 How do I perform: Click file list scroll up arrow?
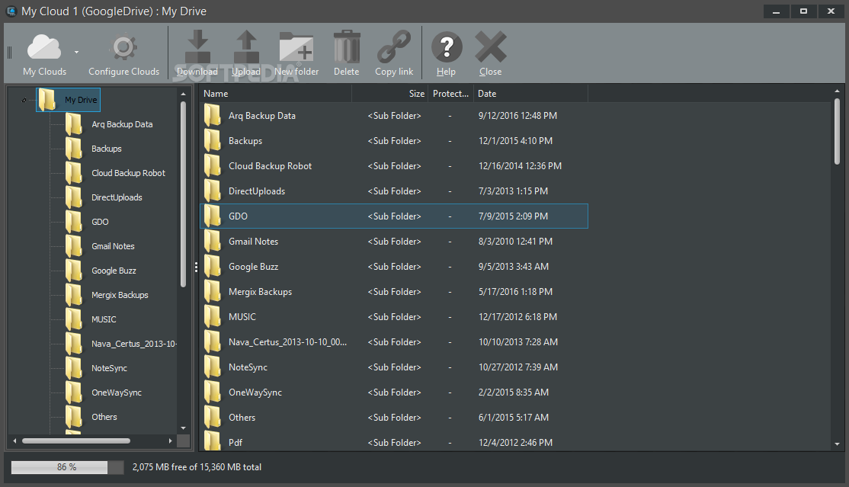837,91
